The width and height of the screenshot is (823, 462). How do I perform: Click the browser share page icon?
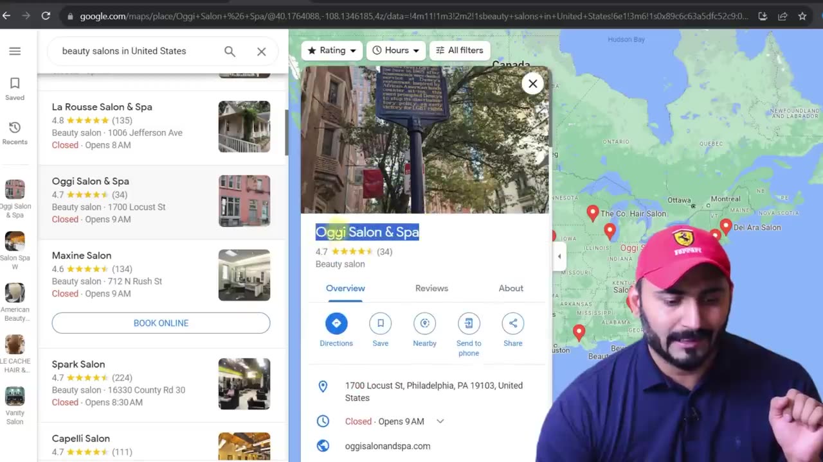[782, 16]
